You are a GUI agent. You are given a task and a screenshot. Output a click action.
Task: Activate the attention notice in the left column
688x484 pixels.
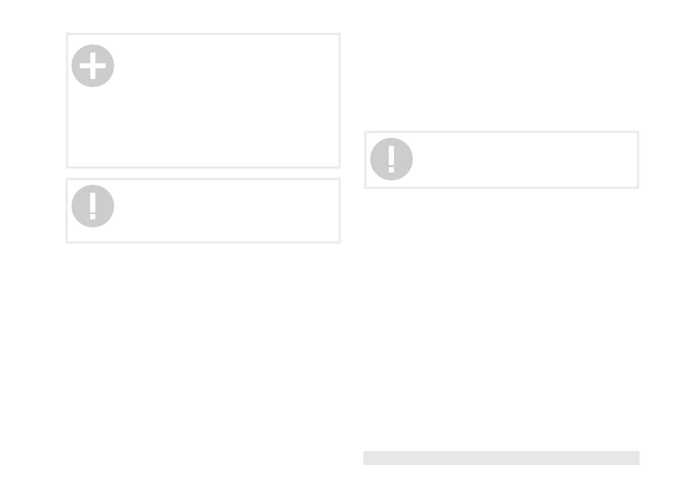pos(92,206)
